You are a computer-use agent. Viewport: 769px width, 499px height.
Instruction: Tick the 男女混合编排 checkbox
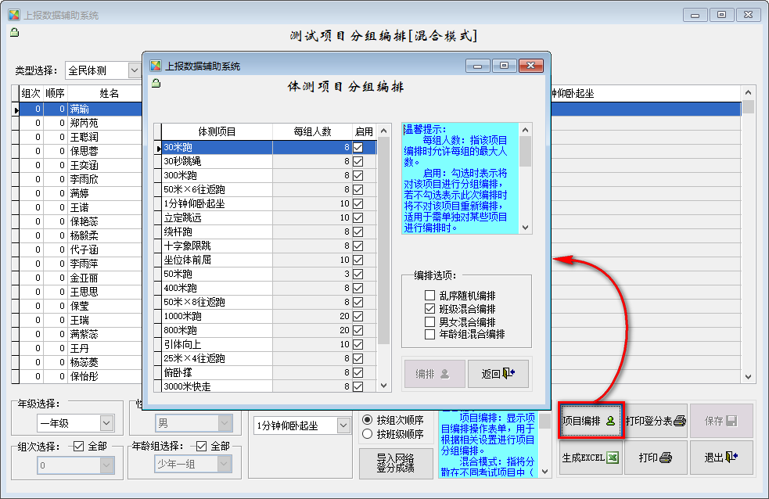point(429,321)
